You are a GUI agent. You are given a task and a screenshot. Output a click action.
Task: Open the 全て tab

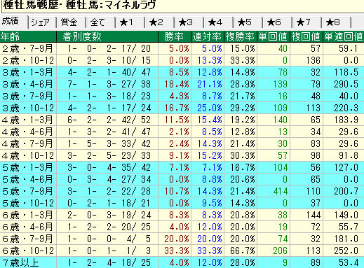pos(100,22)
